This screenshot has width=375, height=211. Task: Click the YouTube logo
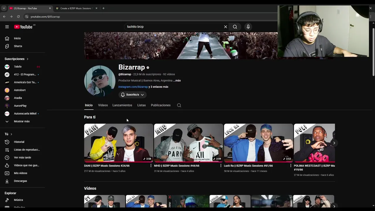click(x=23, y=27)
